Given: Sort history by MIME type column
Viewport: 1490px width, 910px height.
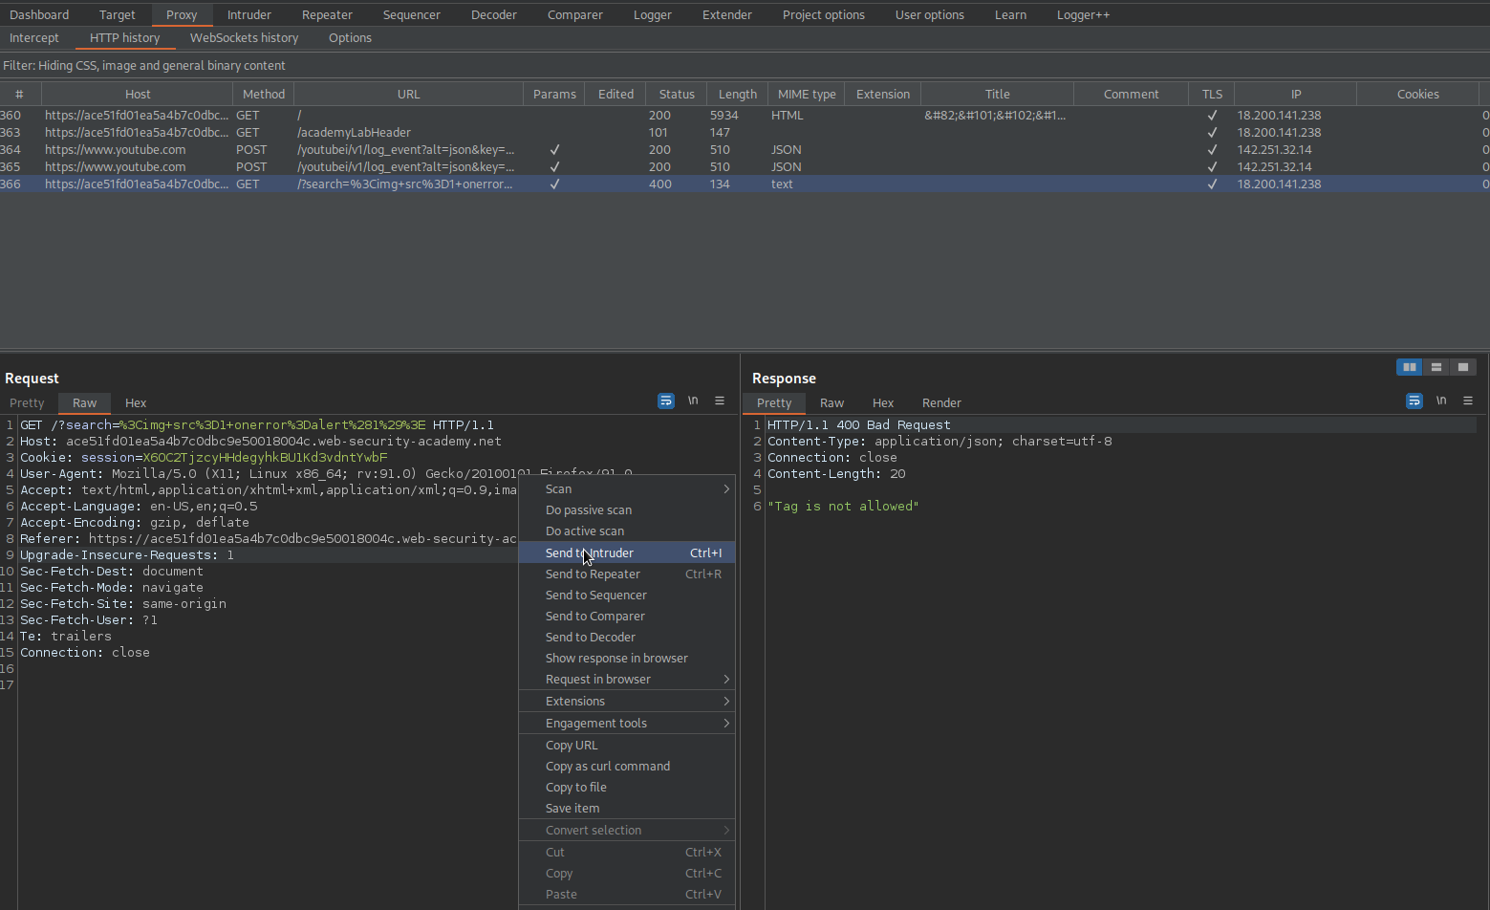Looking at the screenshot, I should 807,94.
